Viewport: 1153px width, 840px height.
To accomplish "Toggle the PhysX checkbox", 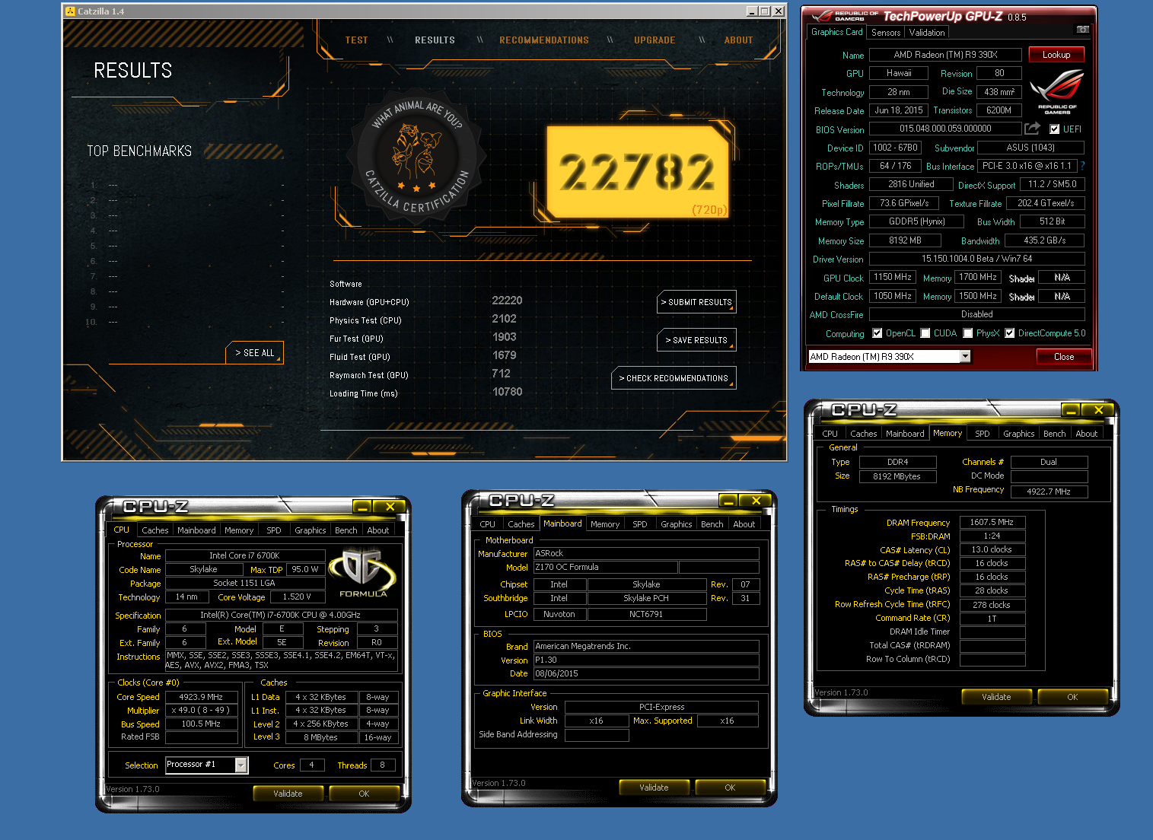I will click(x=967, y=333).
